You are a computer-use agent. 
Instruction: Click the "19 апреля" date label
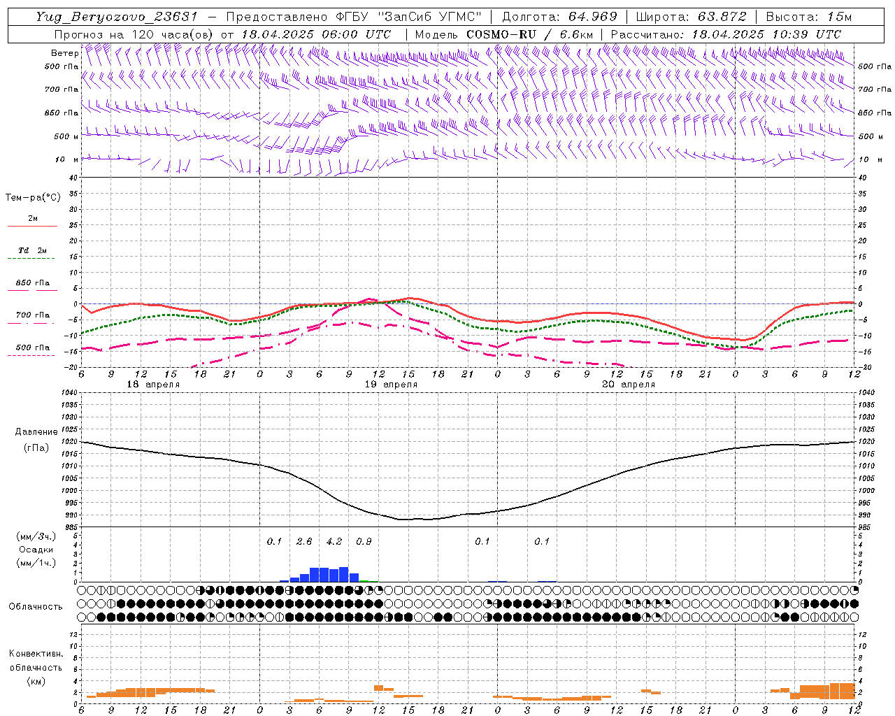coord(391,385)
